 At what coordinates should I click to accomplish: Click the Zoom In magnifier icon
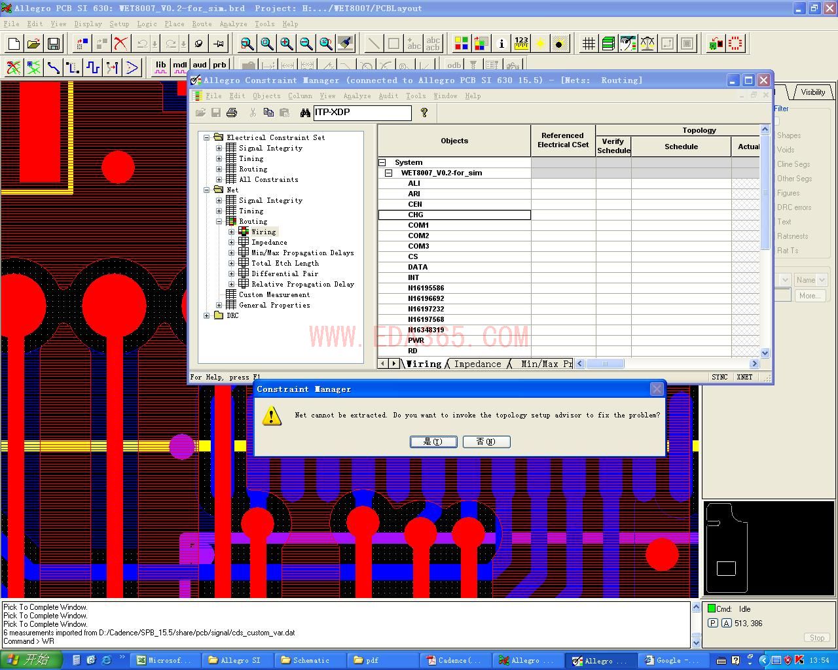pyautogui.click(x=286, y=44)
